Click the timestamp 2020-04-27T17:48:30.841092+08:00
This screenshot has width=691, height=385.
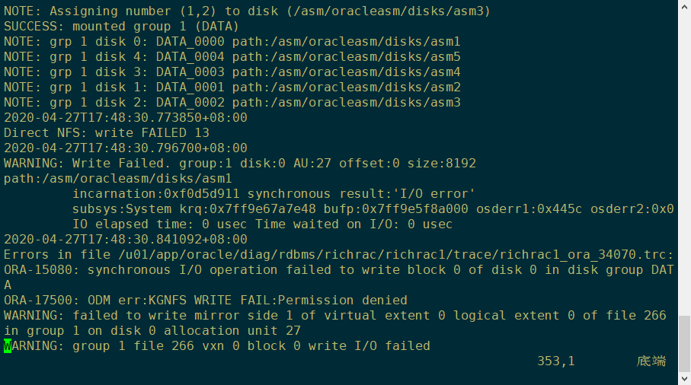click(125, 240)
